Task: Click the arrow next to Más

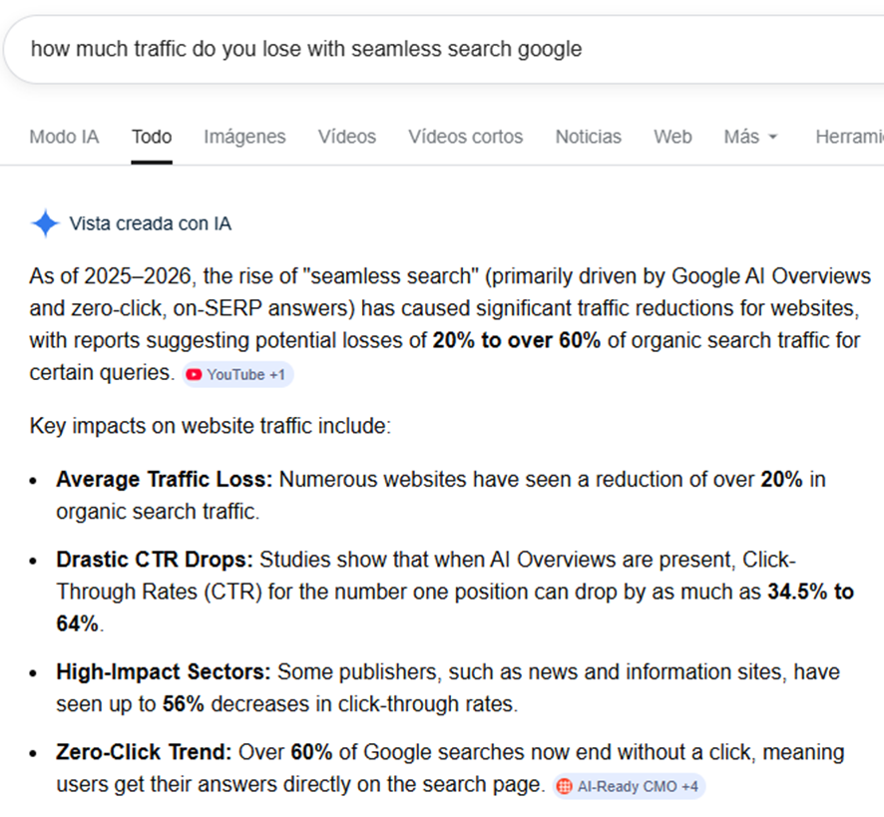Action: [772, 138]
